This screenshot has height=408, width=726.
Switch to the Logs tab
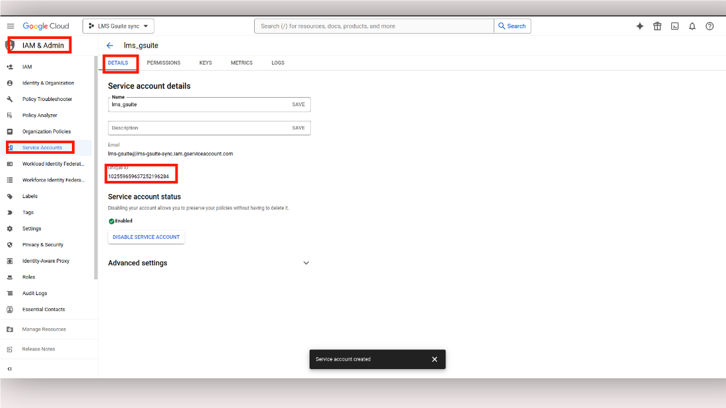tap(278, 63)
